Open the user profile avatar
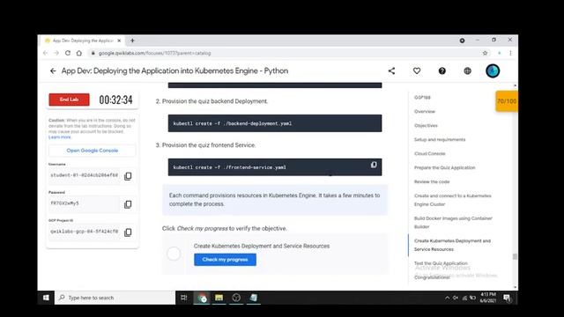Screen dimensions: 564x317 [x=493, y=70]
